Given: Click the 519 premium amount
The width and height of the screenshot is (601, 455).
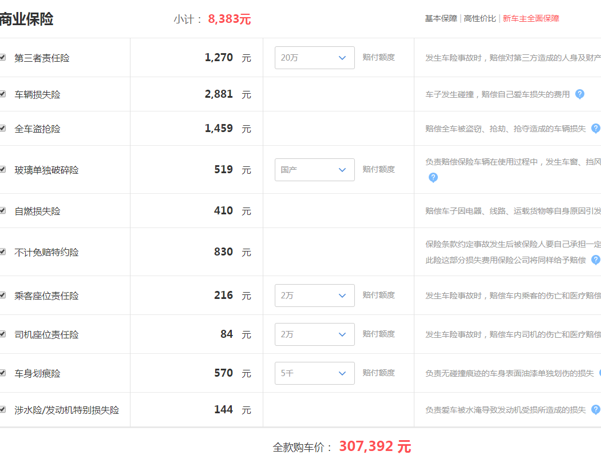Looking at the screenshot, I should point(223,169).
